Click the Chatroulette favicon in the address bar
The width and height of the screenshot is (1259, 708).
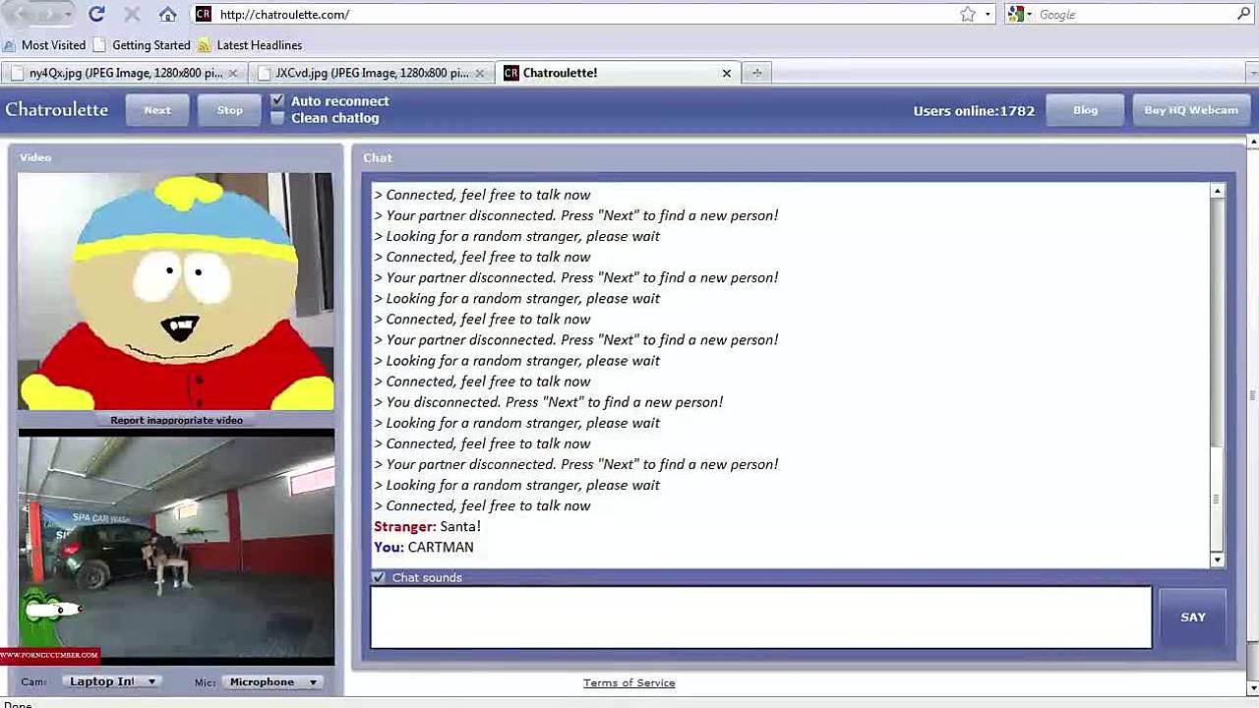coord(203,14)
